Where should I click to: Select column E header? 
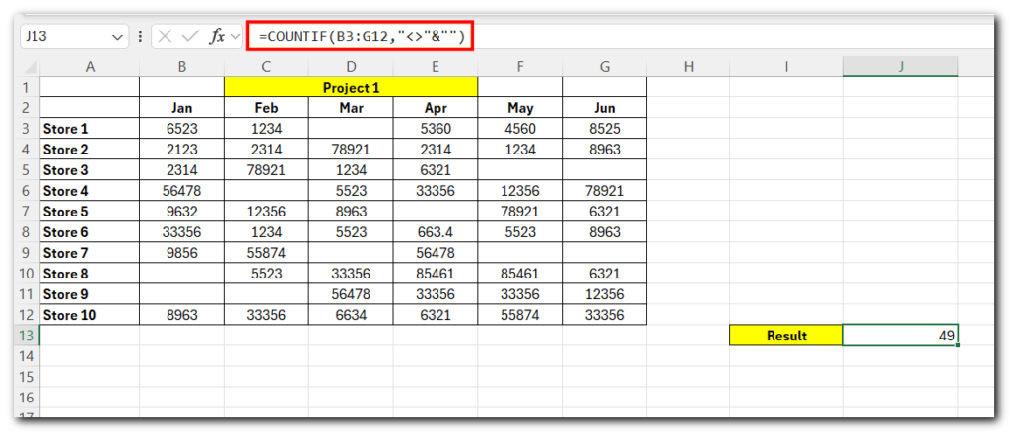coord(436,66)
